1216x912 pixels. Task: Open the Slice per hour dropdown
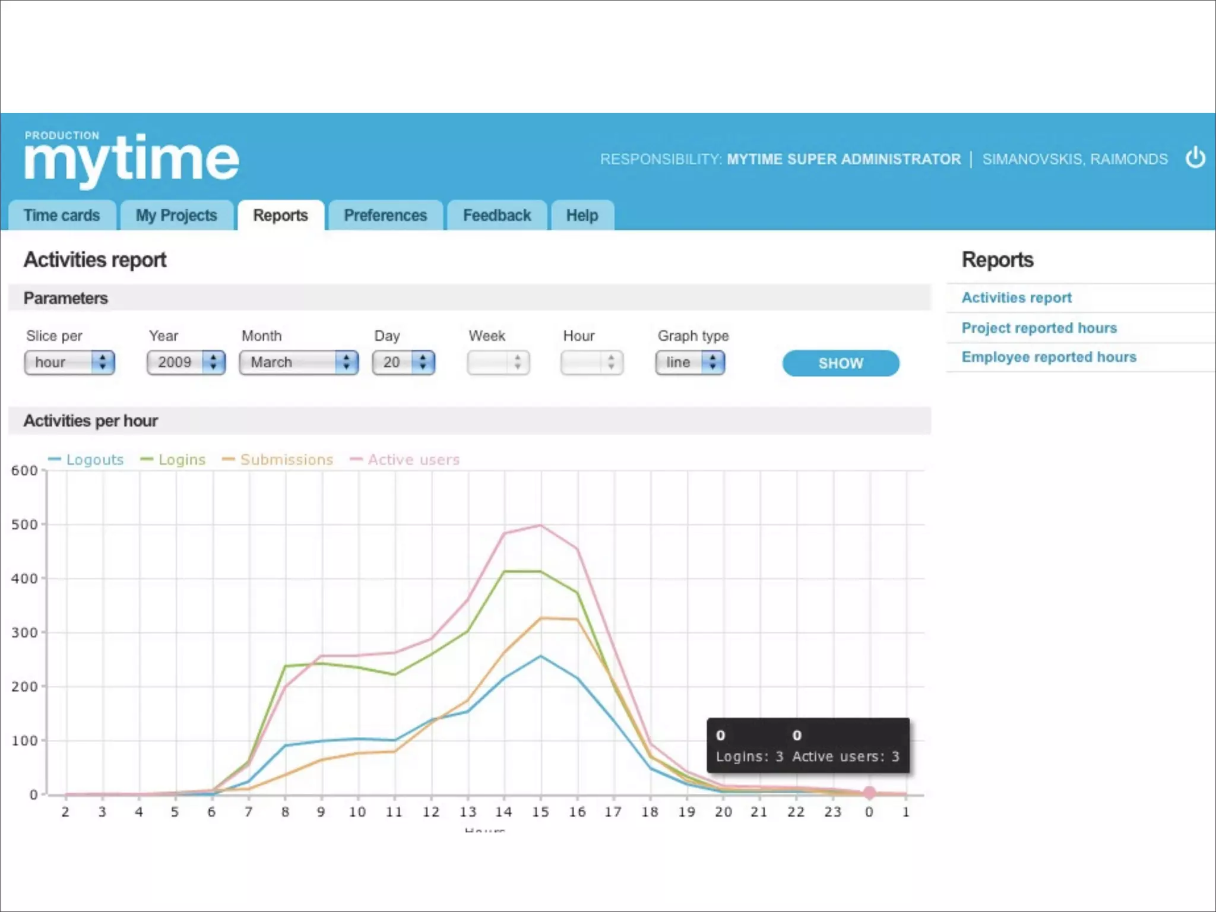[x=69, y=362]
